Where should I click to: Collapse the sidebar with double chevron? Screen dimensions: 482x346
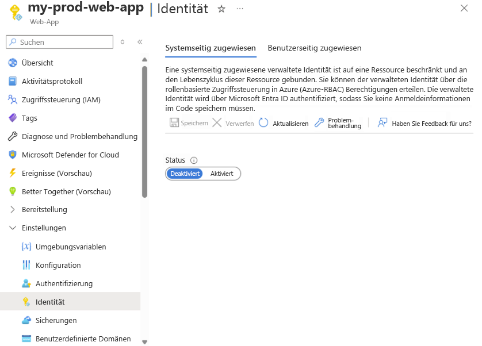(140, 41)
